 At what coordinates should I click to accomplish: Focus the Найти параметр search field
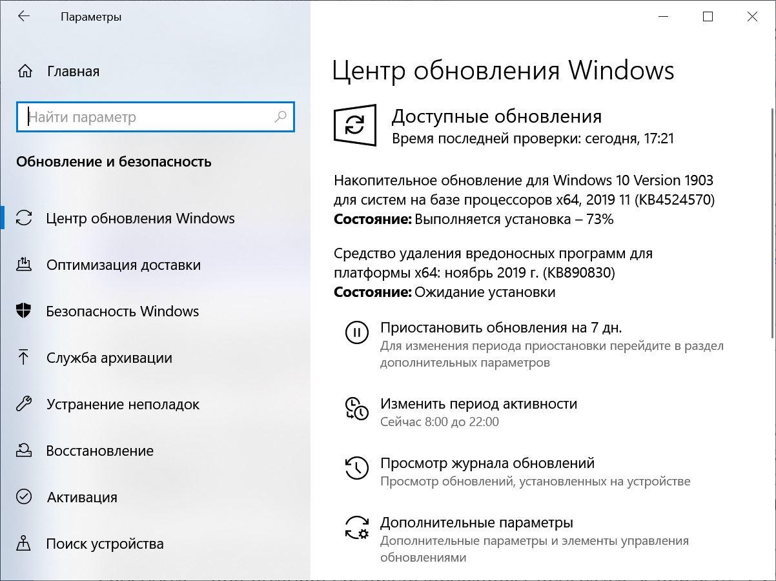tap(156, 117)
